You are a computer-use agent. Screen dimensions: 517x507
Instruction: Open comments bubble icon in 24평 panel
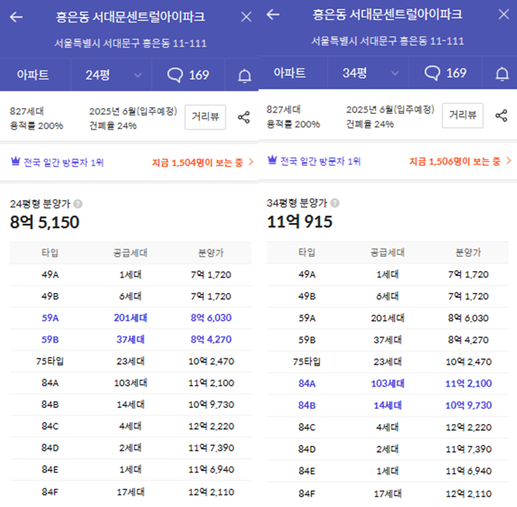(175, 75)
